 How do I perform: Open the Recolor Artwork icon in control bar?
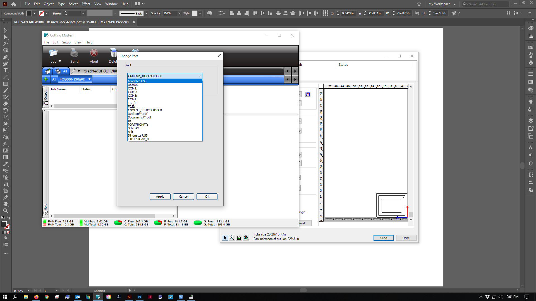click(x=210, y=13)
